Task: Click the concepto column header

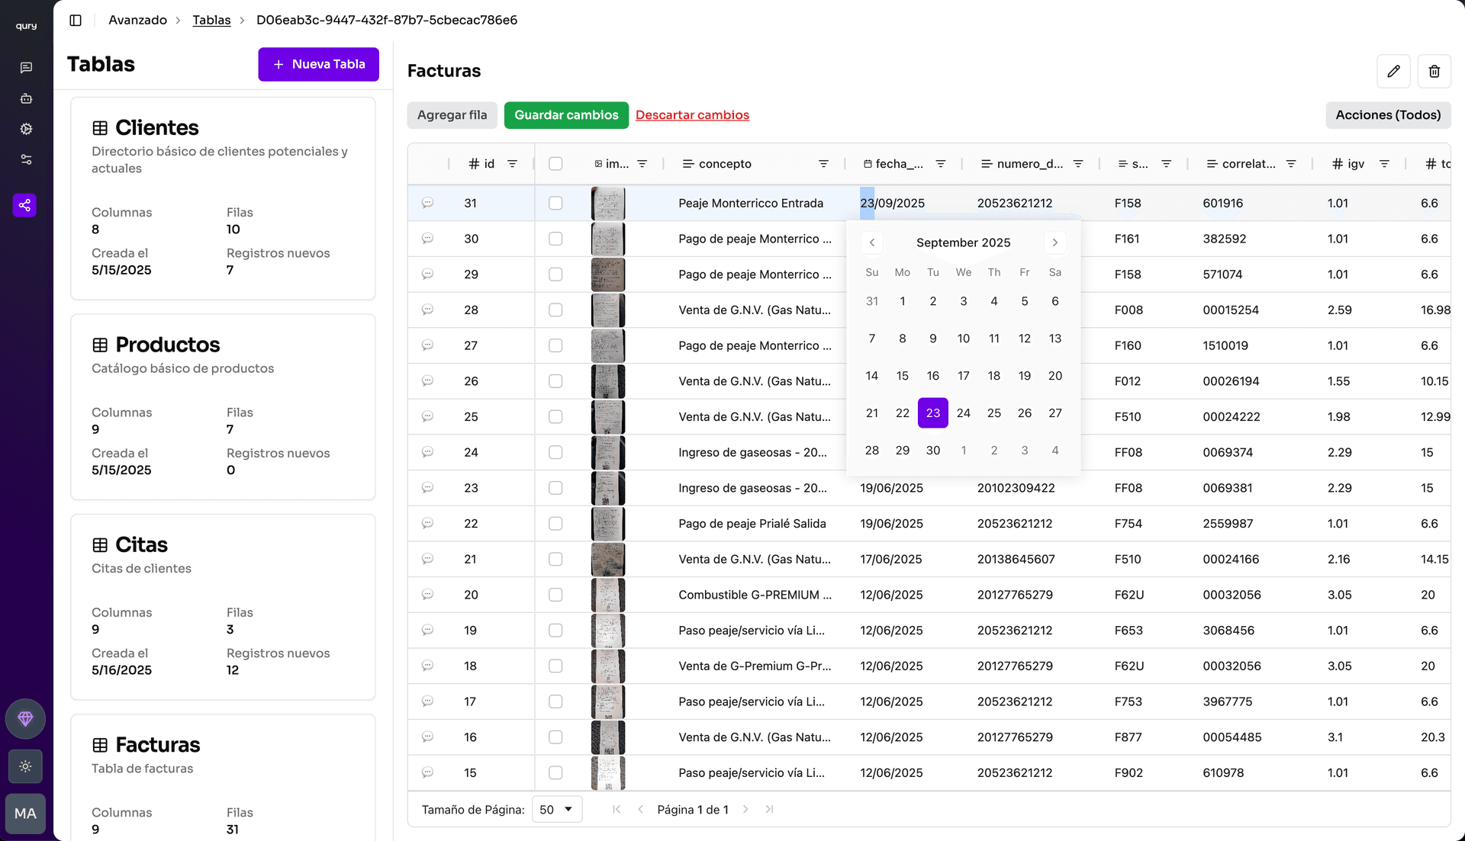Action: (x=725, y=164)
